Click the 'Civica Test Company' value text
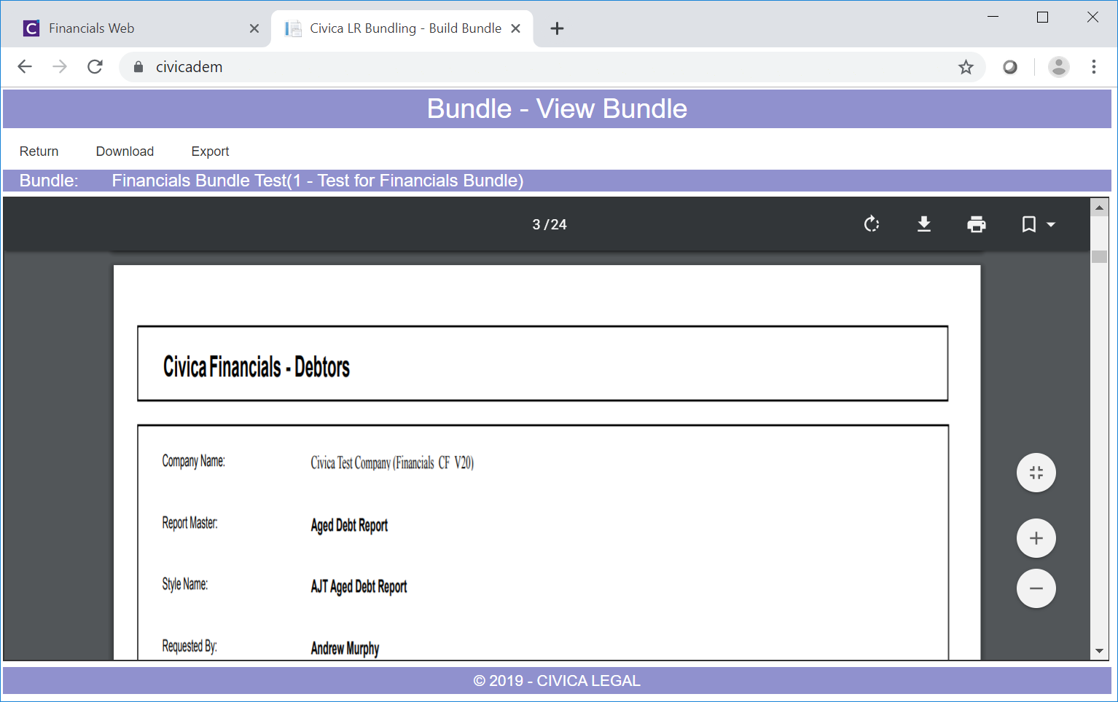Viewport: 1118px width, 702px height. (x=392, y=462)
